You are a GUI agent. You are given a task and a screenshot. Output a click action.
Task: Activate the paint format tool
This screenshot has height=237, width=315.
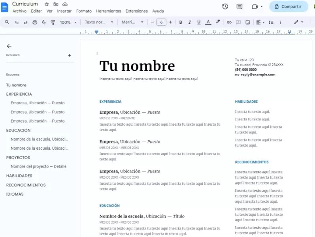tap(53, 22)
